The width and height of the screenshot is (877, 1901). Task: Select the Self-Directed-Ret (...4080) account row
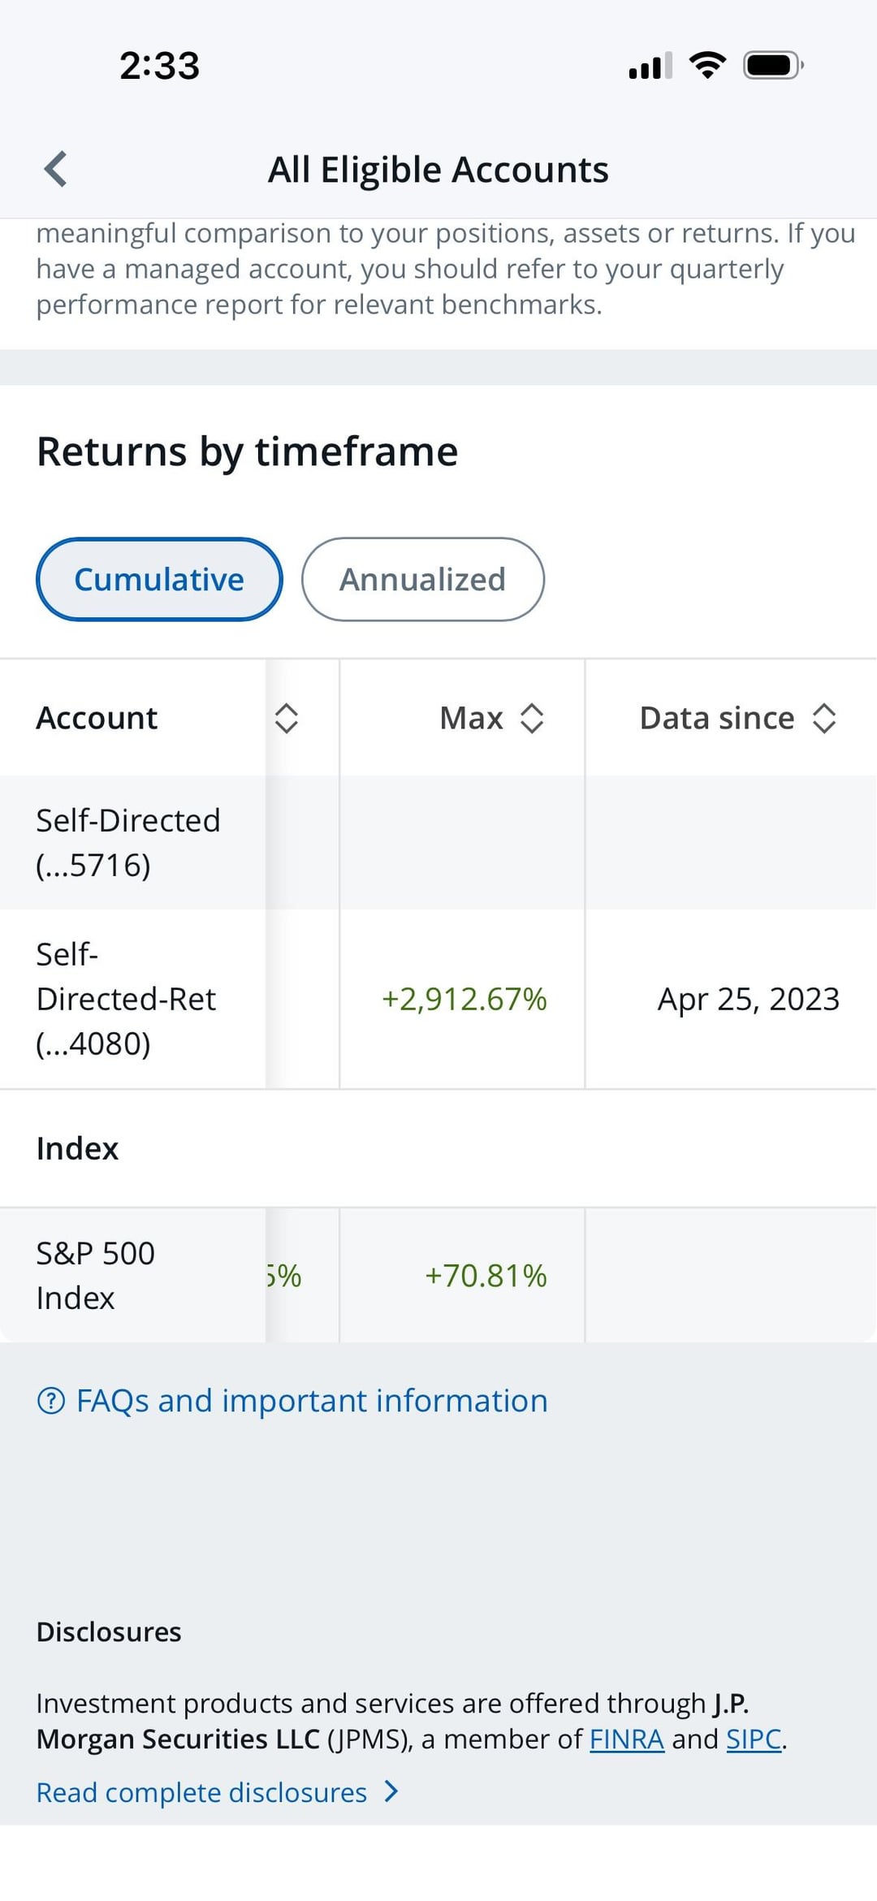[x=127, y=999]
